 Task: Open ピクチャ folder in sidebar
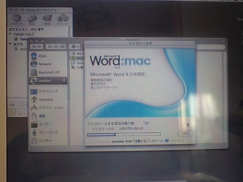(x=48, y=141)
